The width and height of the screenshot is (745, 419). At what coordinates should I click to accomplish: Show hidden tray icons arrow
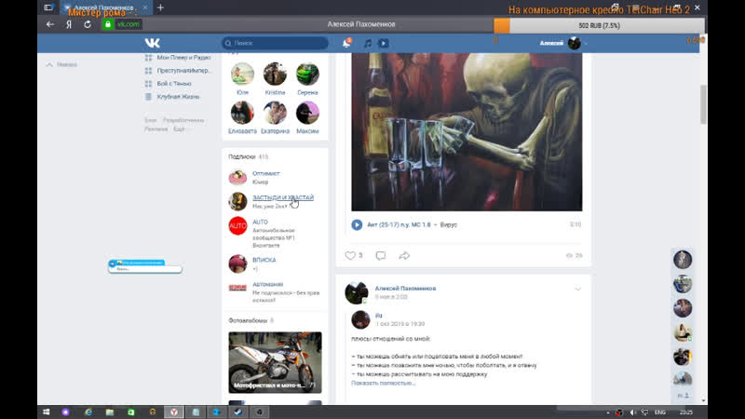(608, 412)
